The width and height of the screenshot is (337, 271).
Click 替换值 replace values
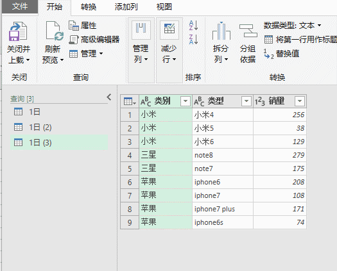coord(282,54)
